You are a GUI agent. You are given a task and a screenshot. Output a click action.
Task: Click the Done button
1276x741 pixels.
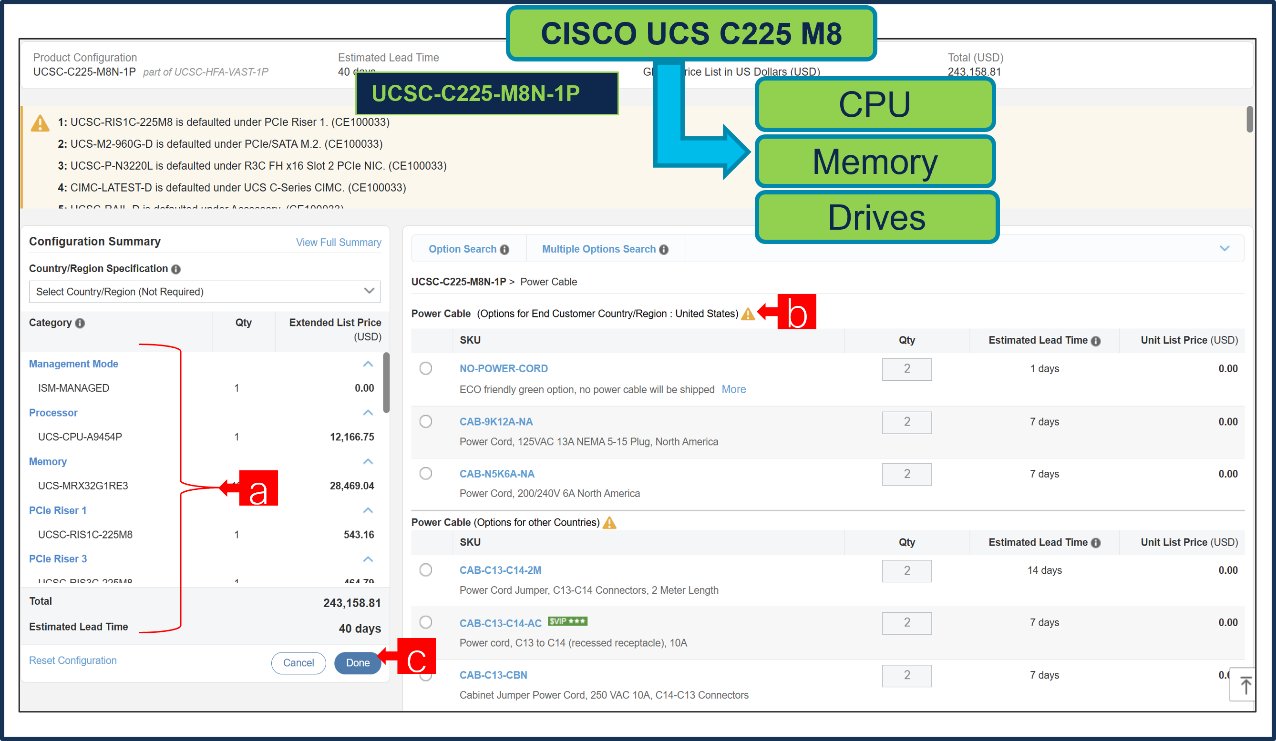click(358, 663)
